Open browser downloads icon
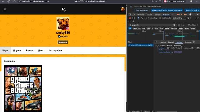200x112 pixels. tap(197, 1)
